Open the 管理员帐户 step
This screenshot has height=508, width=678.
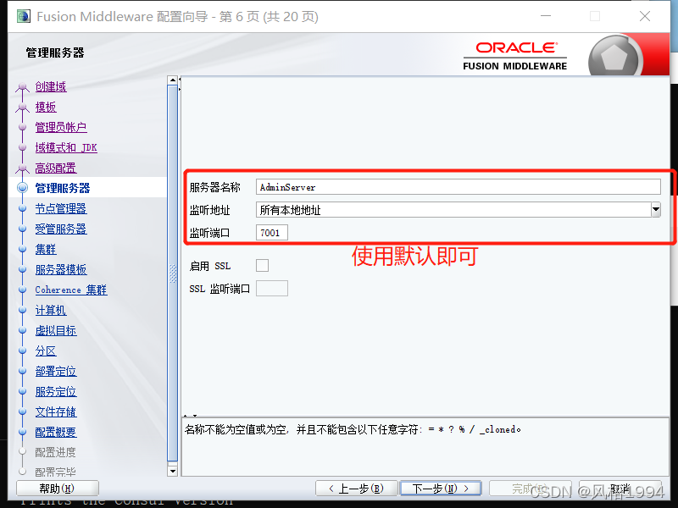point(61,128)
